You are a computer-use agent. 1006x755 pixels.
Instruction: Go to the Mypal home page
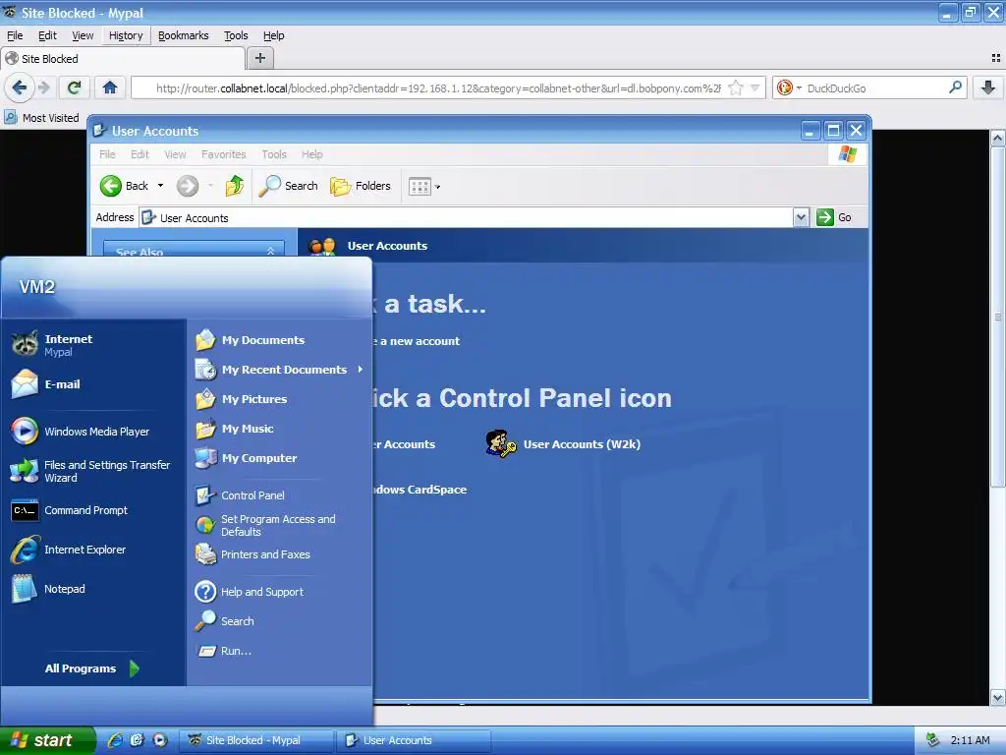pyautogui.click(x=110, y=87)
